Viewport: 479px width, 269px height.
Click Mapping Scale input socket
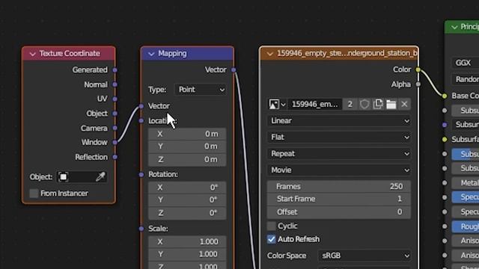tap(141, 229)
